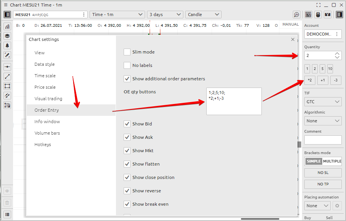Click the layers stack icon

pyautogui.click(x=7, y=36)
